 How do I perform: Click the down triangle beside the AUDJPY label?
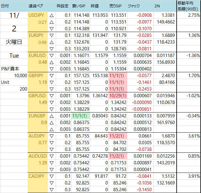pyautogui.click(x=52, y=136)
